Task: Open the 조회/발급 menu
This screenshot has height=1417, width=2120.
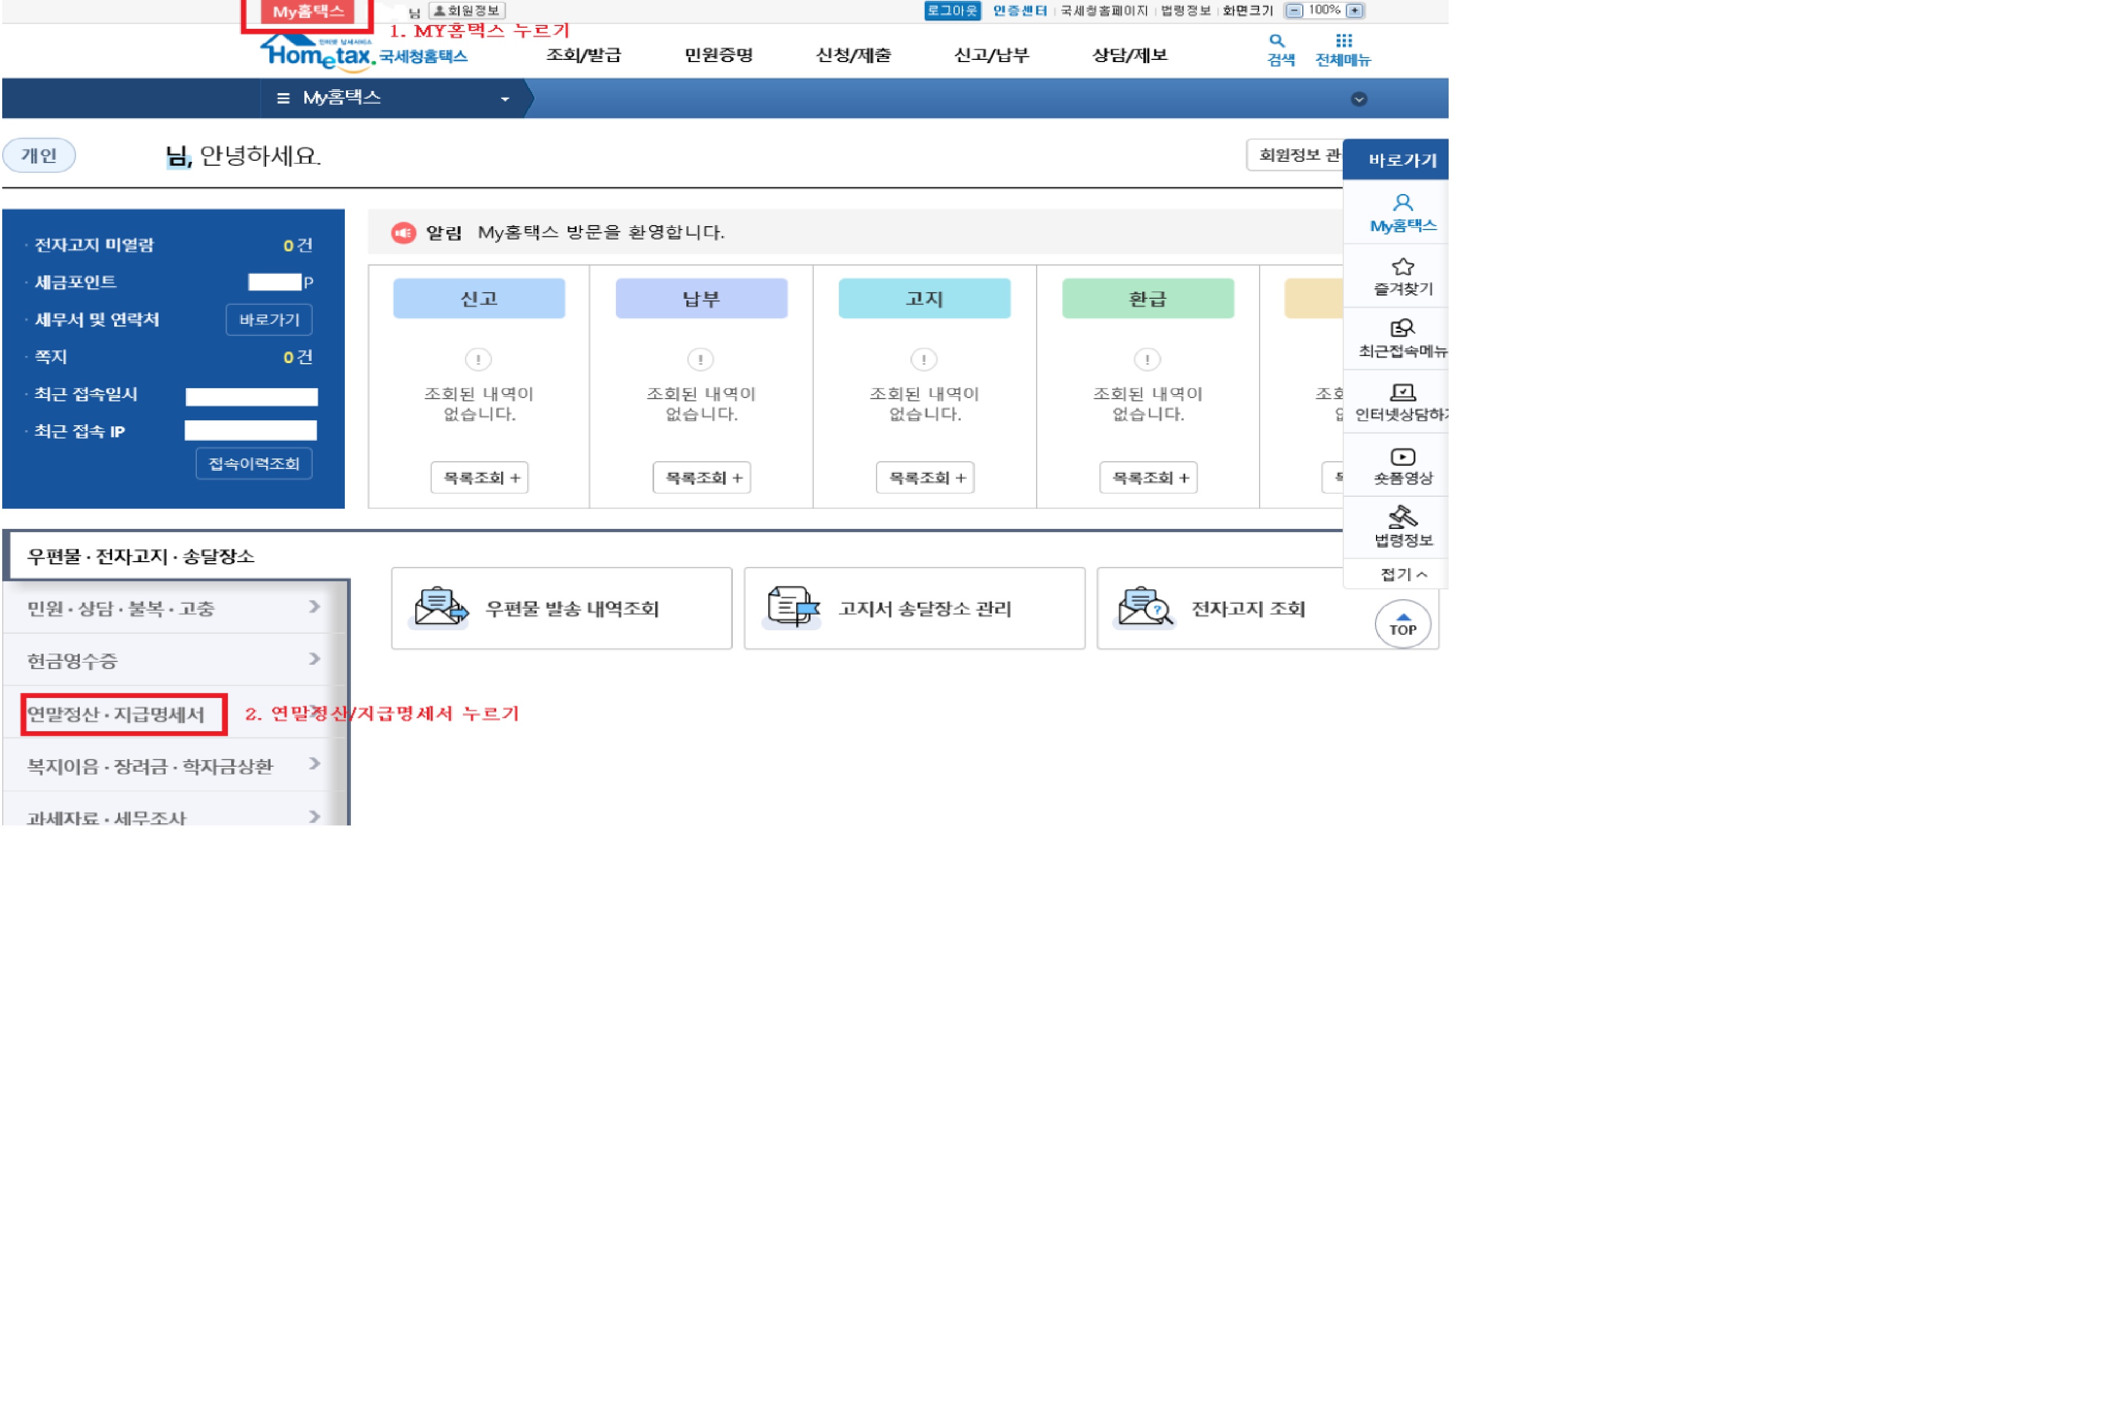Action: [583, 55]
